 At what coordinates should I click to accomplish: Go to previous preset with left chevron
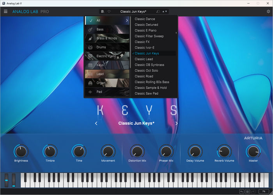96,123
